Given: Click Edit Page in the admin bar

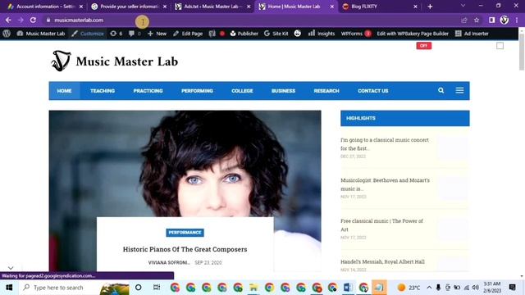Looking at the screenshot, I should [188, 34].
